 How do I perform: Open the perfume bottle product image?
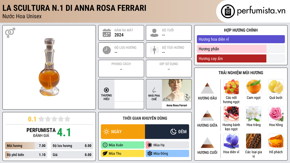(49, 67)
